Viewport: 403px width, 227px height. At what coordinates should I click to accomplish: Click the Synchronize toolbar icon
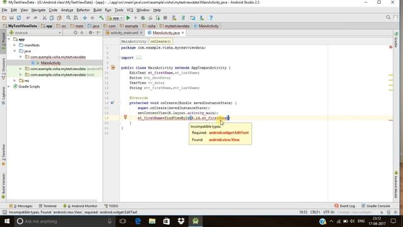coord(19,18)
